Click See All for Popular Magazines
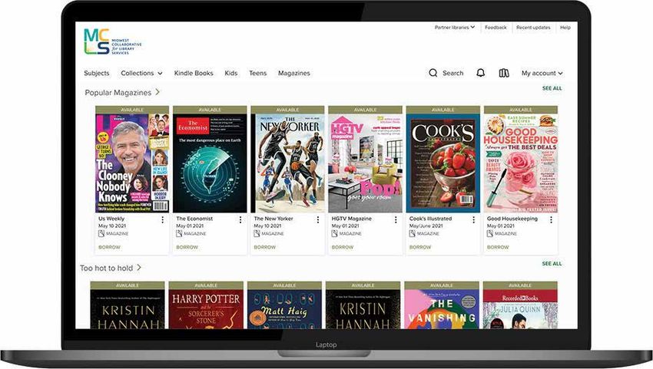The width and height of the screenshot is (653, 369). (552, 88)
